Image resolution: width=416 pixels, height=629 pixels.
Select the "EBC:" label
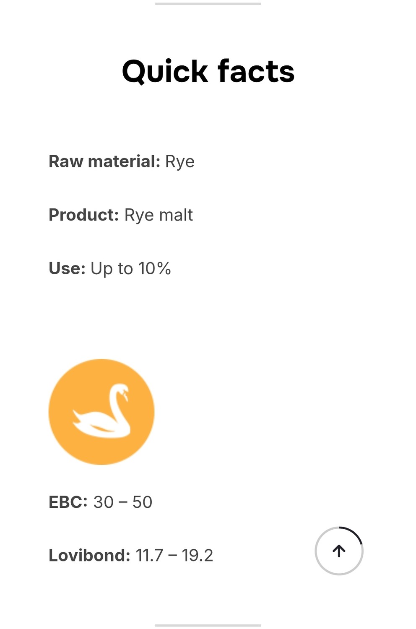[x=68, y=502]
